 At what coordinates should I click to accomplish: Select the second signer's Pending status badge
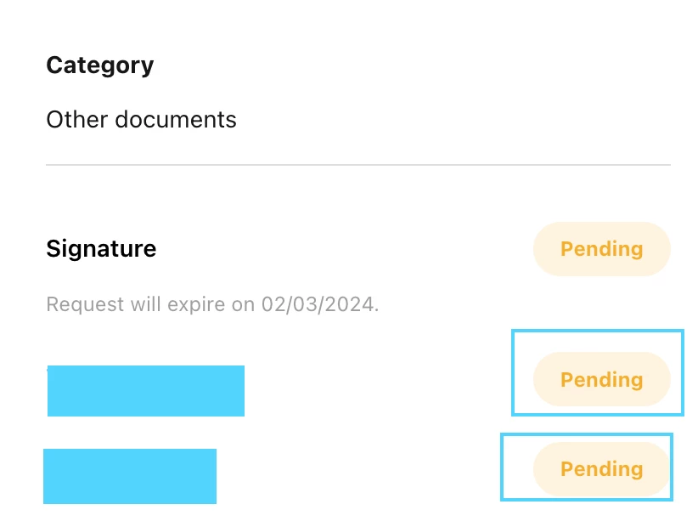click(x=602, y=468)
